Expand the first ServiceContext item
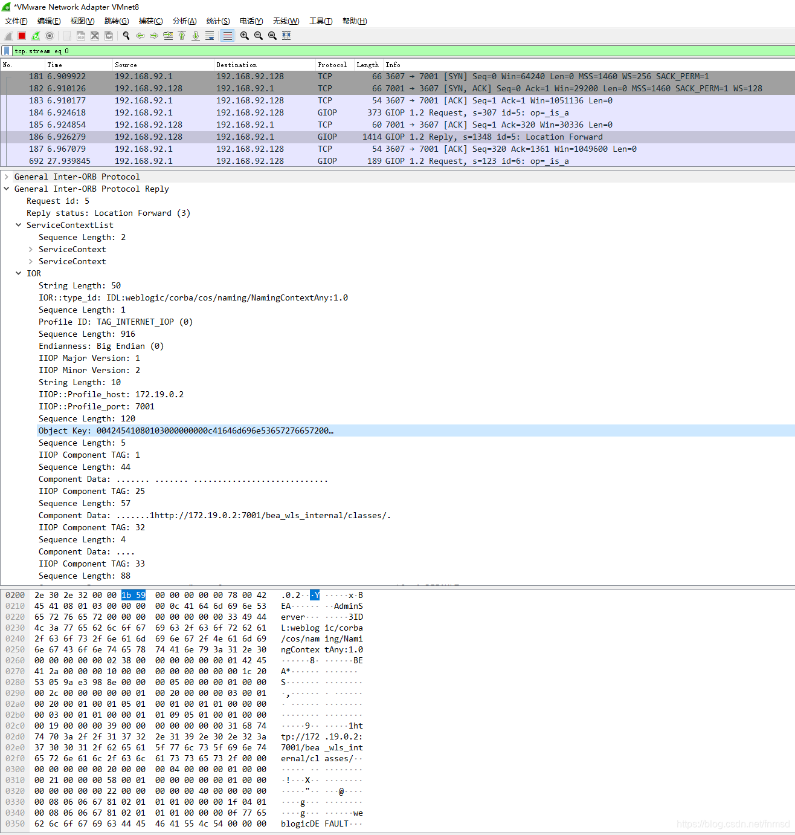The image size is (795, 835). point(31,249)
